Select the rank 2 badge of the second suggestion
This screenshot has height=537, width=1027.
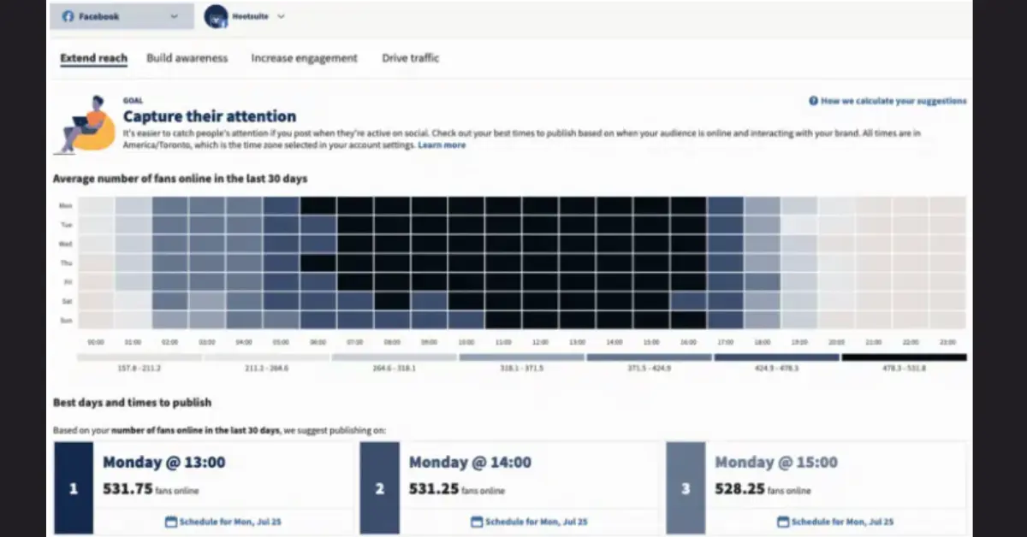click(x=379, y=489)
